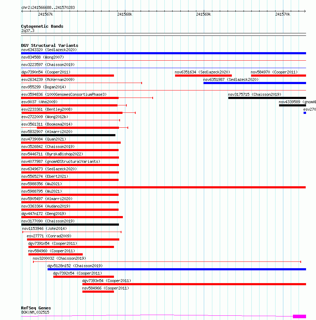The image size is (316, 320).
Task: Click nsv3175715 (Chaisson2019) label
Action: [x=255, y=94]
